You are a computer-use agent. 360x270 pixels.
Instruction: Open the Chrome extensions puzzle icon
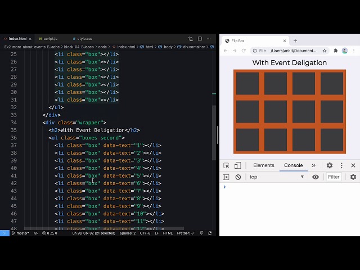click(336, 51)
